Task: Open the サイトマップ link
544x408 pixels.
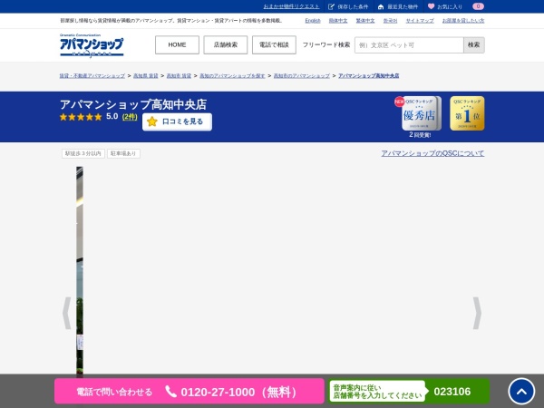Action: [x=420, y=21]
